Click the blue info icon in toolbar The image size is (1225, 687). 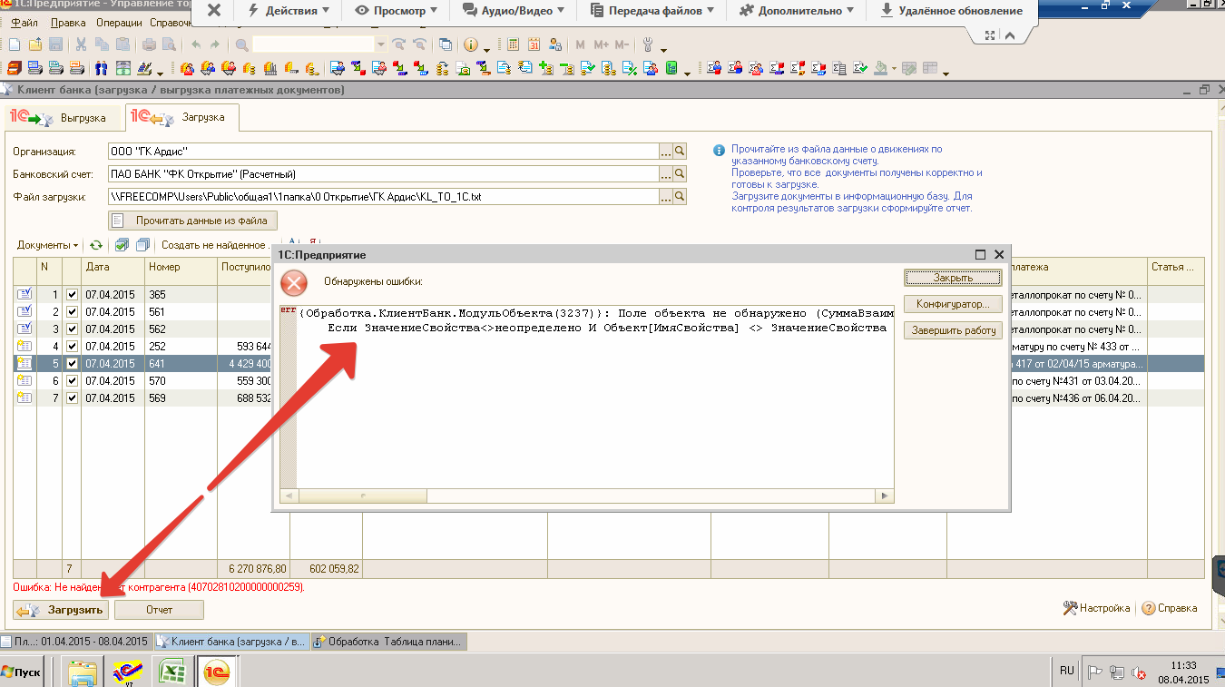point(471,44)
